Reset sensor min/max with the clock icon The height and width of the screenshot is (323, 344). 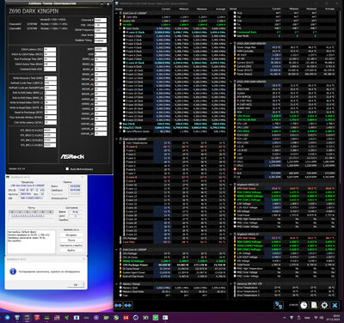click(x=304, y=305)
